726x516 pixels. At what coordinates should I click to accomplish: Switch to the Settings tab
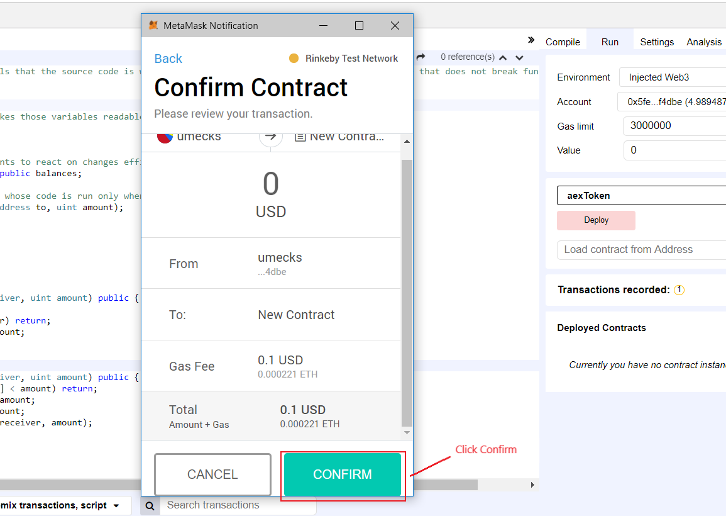[x=657, y=42]
